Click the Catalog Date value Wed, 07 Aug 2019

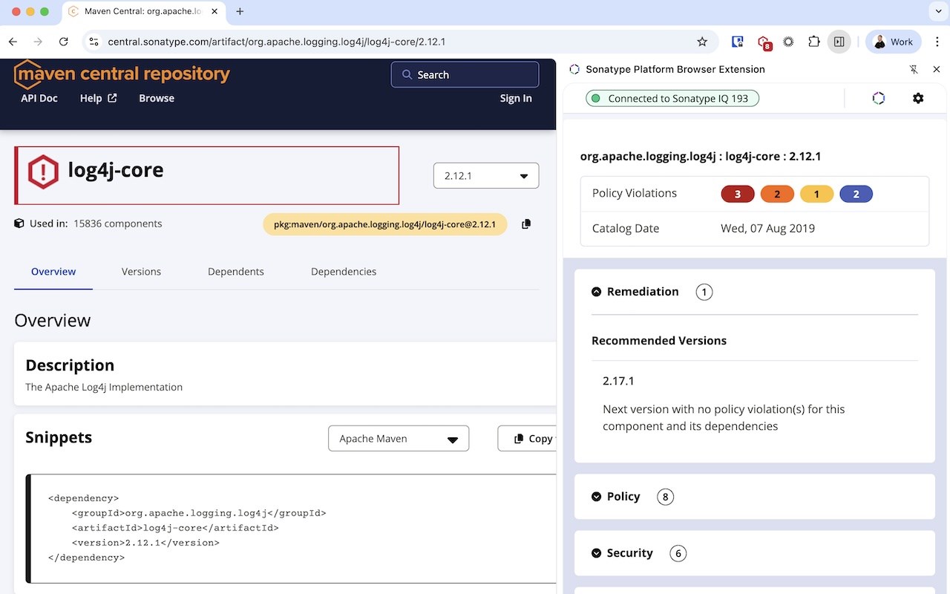pyautogui.click(x=767, y=229)
